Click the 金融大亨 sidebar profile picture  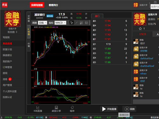12,19
